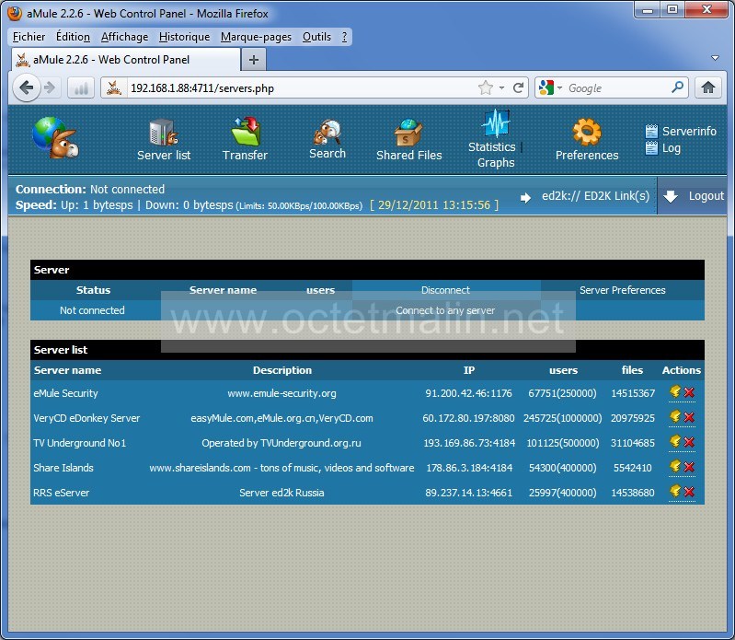Focus the Google search field
The image size is (735, 640).
click(618, 87)
